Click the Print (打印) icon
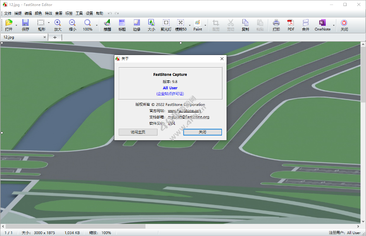Viewport: 366px width, 236px height. 276,25
